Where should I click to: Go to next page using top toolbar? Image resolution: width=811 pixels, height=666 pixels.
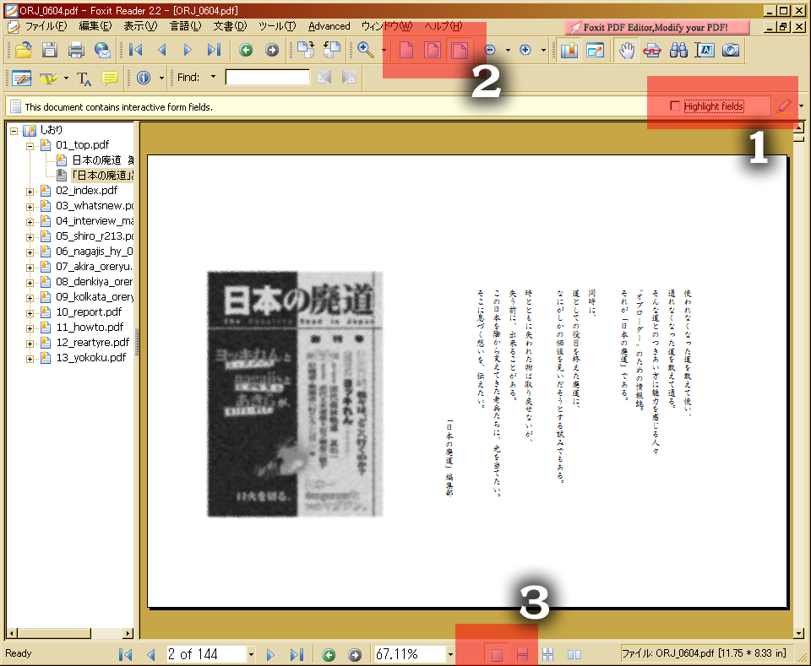(x=188, y=50)
